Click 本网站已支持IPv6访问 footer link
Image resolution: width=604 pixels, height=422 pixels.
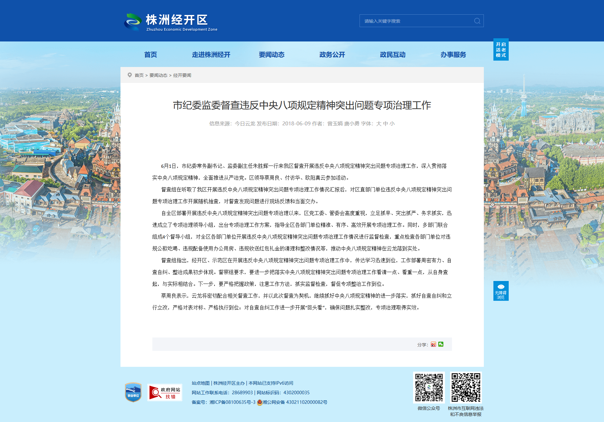pyautogui.click(x=271, y=383)
